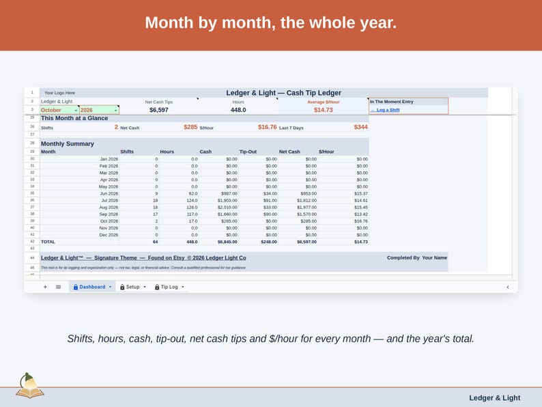This screenshot has height=407, width=542.
Task: Select the Hours value 448.0
Action: coord(238,110)
